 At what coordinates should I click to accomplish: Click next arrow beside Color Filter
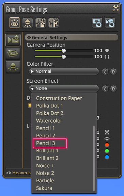click(x=113, y=72)
